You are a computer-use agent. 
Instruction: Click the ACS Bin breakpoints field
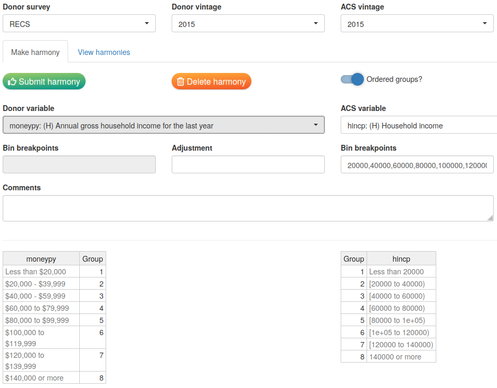coord(417,164)
